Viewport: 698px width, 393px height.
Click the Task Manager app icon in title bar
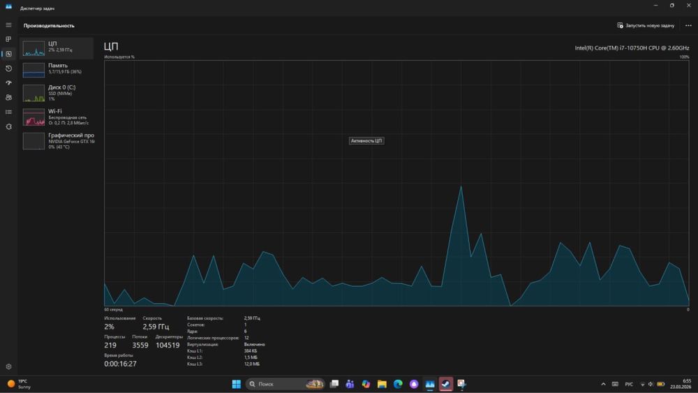[8, 6]
